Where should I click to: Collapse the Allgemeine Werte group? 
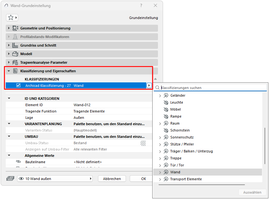click(9, 156)
